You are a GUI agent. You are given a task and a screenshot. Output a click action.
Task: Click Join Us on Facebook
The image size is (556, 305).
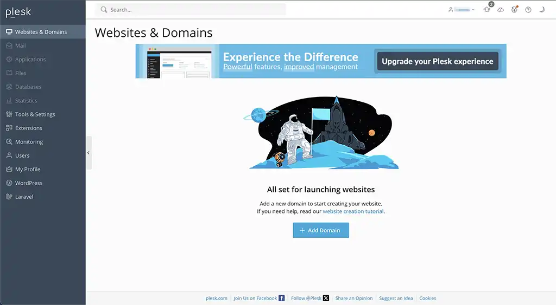coord(259,298)
